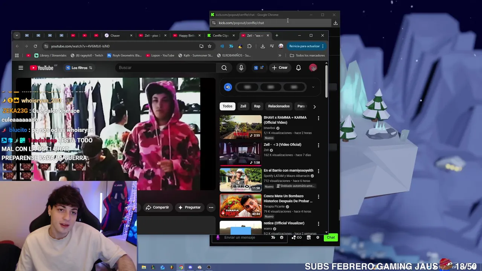This screenshot has height=271, width=482.
Task: Open the 7TV icon in Kick chat input
Action: coord(273,238)
